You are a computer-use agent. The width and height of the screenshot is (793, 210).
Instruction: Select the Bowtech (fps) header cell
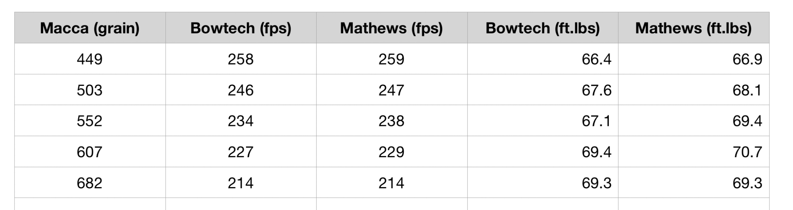tap(241, 28)
